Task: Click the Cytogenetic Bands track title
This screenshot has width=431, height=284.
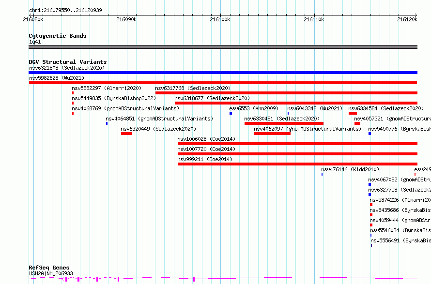Action: point(58,36)
